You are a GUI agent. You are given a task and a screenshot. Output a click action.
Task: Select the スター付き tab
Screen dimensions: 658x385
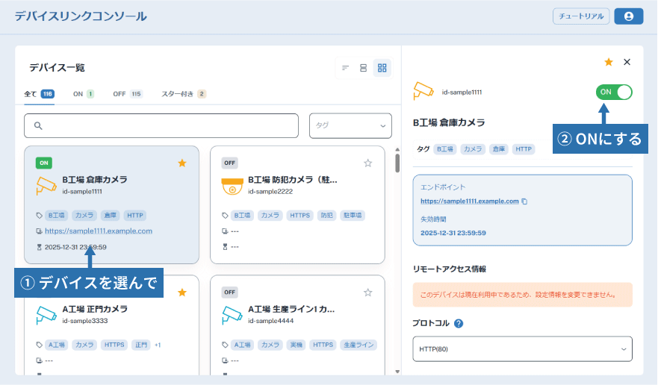coord(183,94)
